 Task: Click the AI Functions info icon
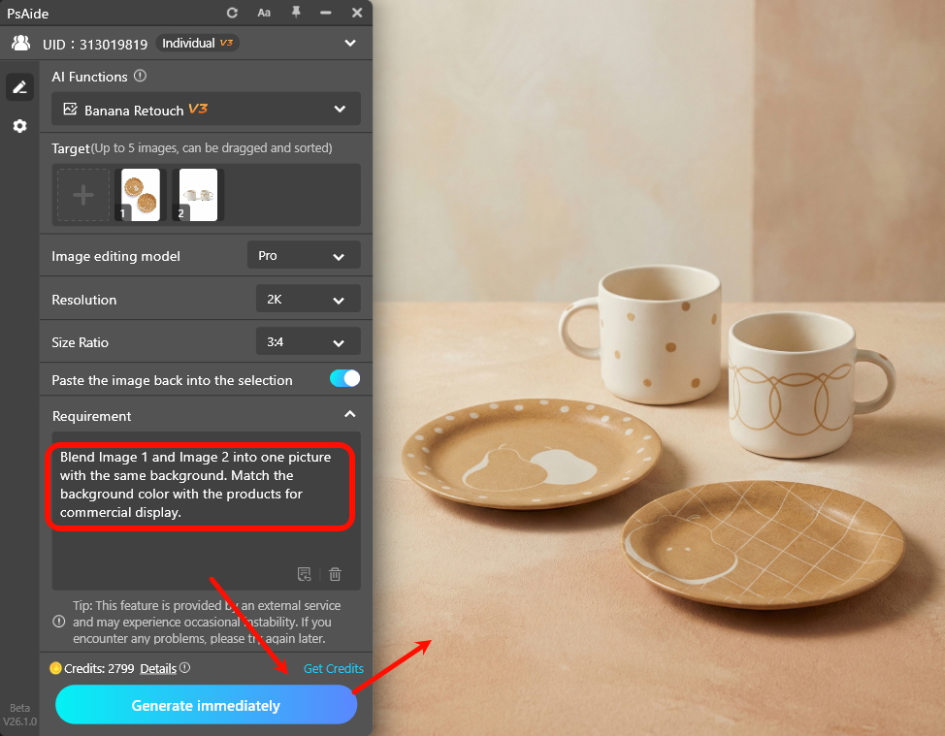click(140, 76)
